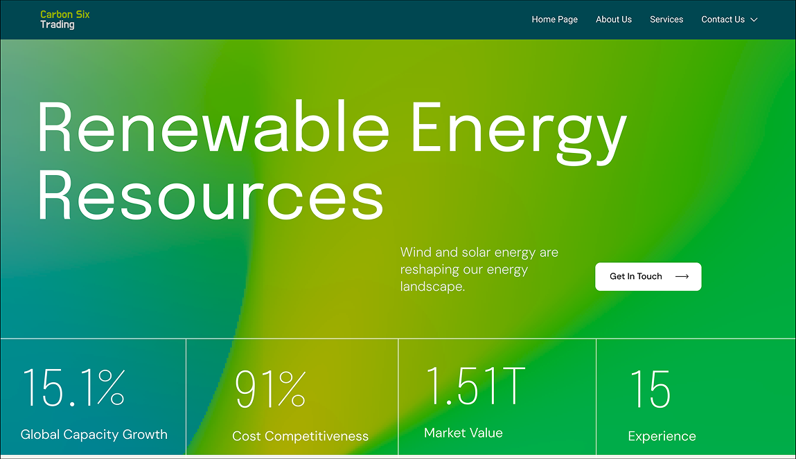Click the yellow Carbon Six logo text
796x459 pixels.
[x=64, y=15]
